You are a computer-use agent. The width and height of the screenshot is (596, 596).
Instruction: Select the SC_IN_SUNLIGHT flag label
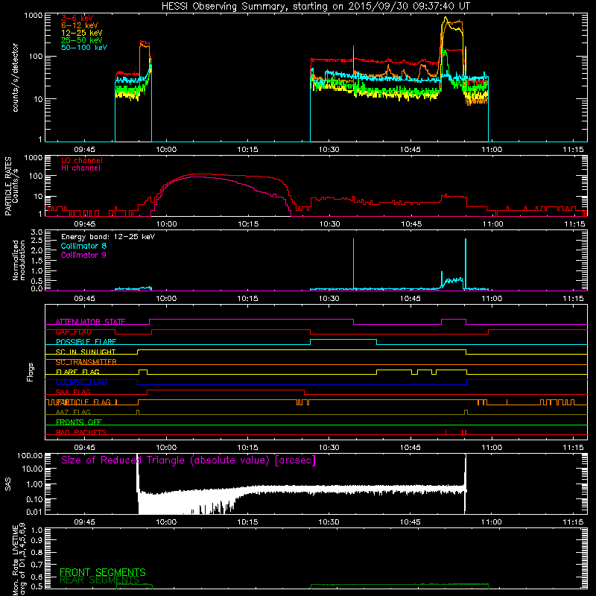[x=86, y=352]
